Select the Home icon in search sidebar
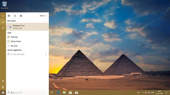 (3, 22)
